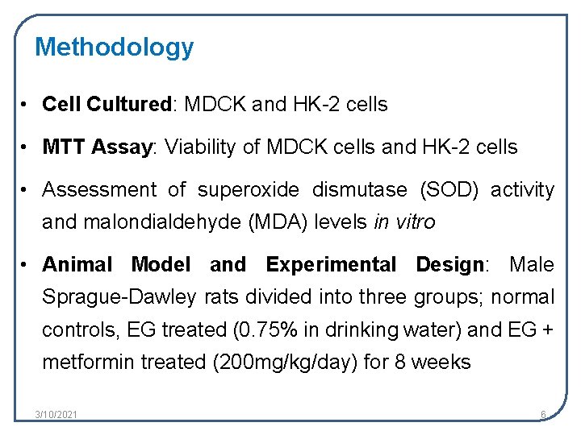Click the Animal Model and Experimental Design heading
This screenshot has width=581, height=435.
point(263,265)
